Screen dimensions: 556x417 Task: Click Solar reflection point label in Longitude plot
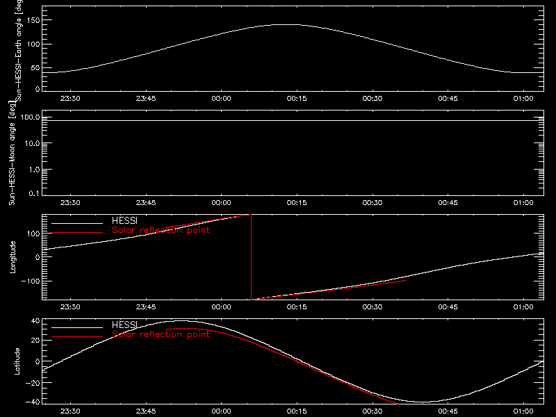coord(161,230)
